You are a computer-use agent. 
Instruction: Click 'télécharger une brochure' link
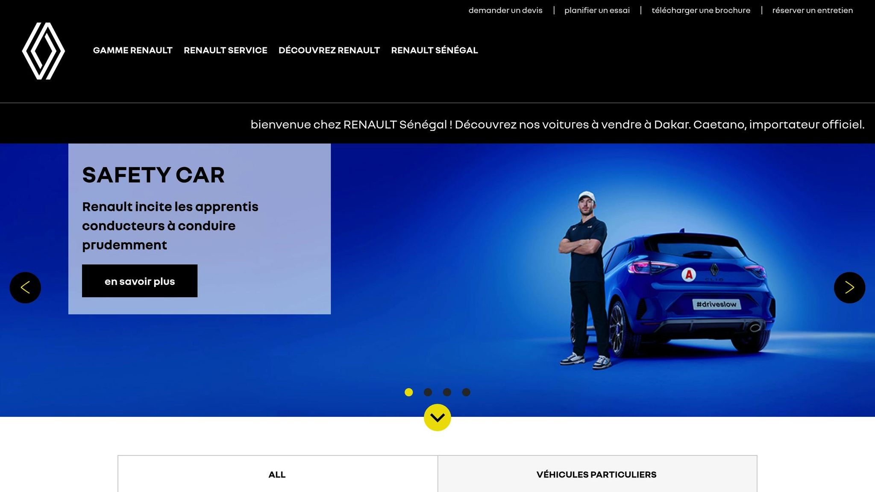click(701, 10)
